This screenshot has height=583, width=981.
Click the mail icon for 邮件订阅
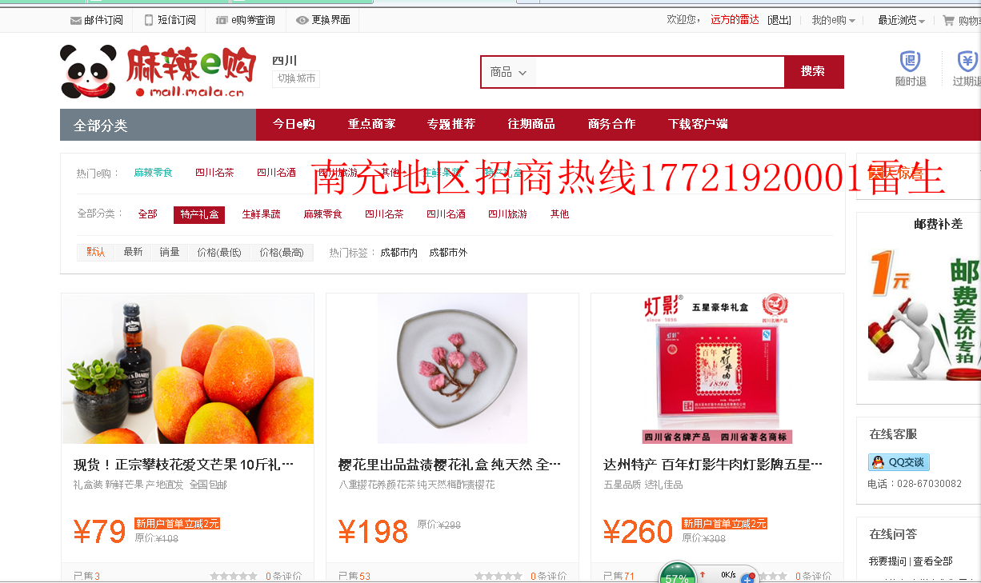pyautogui.click(x=76, y=20)
